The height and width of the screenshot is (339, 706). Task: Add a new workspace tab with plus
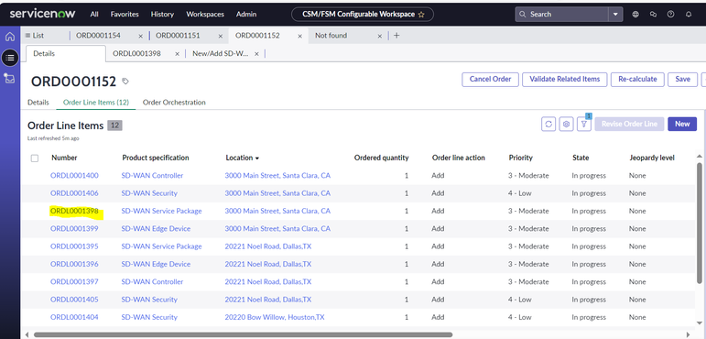point(396,36)
